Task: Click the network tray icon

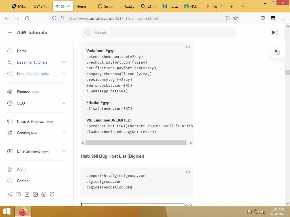Action: [x=256, y=211]
